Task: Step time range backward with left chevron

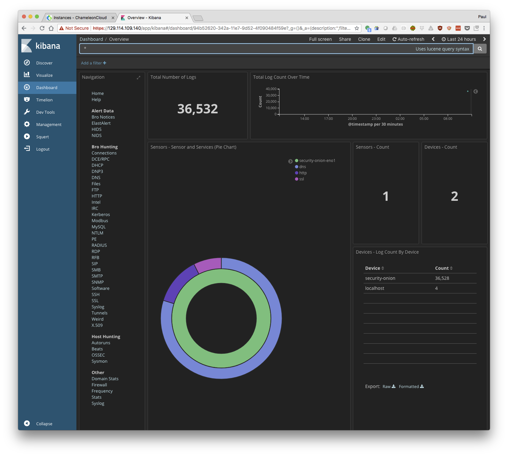Action: point(433,39)
